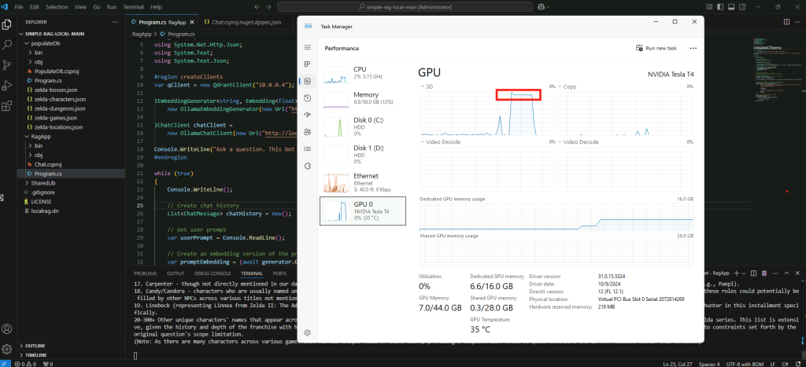
Task: Select Ethernet in Task Manager performance list
Action: [363, 182]
